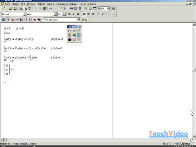Click the vertical scrollbar up arrow
The width and height of the screenshot is (196, 147).
pos(194,24)
